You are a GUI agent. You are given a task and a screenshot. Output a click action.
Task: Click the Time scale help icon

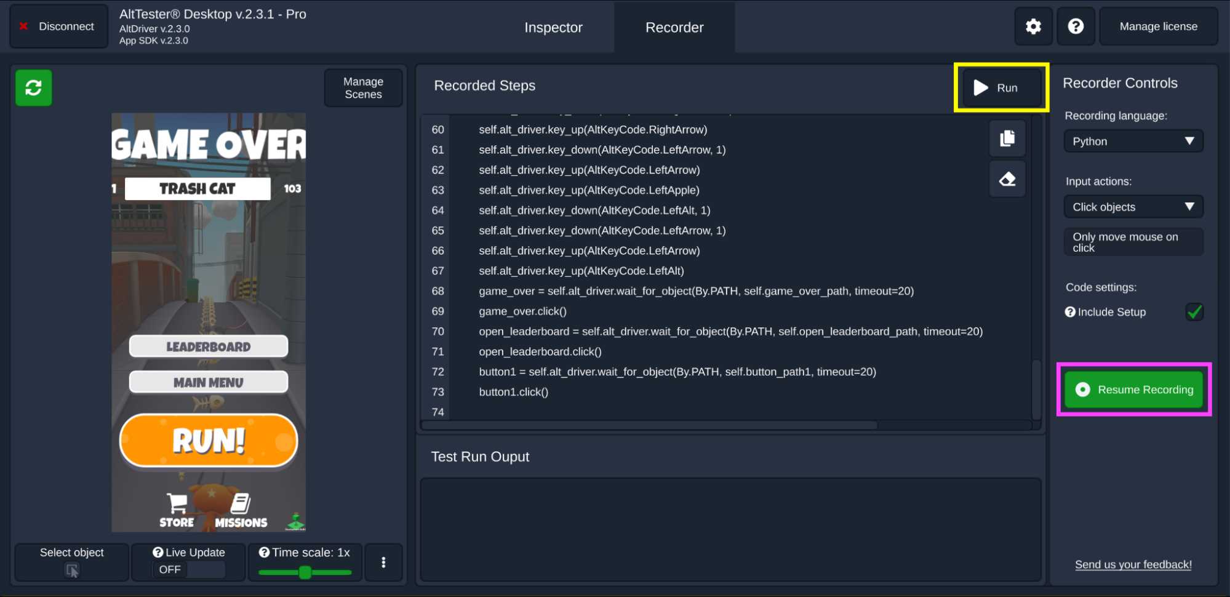(x=264, y=552)
